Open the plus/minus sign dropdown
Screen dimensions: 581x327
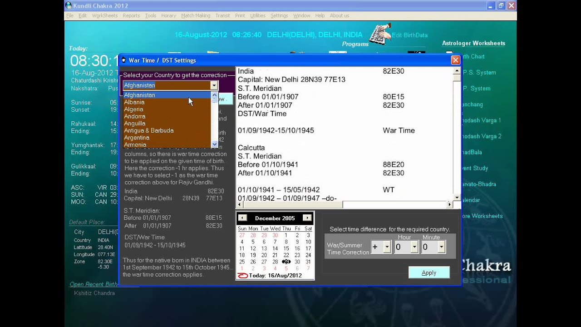pos(387,247)
